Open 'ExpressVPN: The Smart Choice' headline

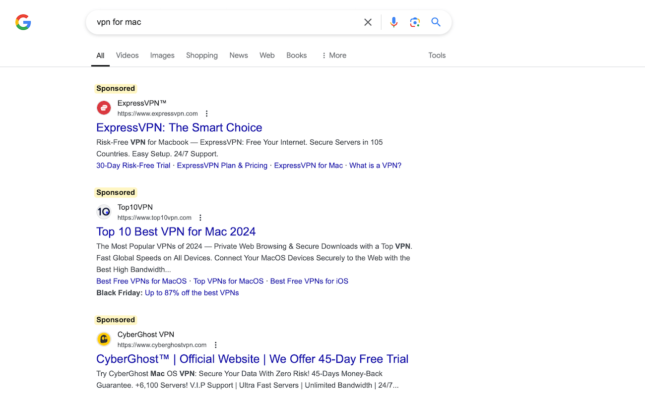(x=179, y=127)
